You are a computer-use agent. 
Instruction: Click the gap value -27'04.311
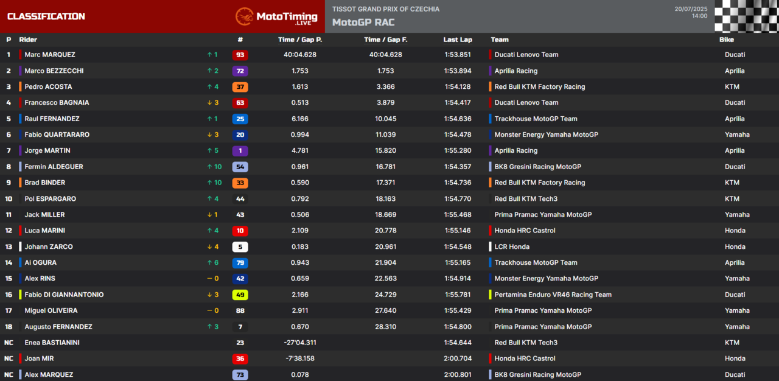pyautogui.click(x=300, y=343)
